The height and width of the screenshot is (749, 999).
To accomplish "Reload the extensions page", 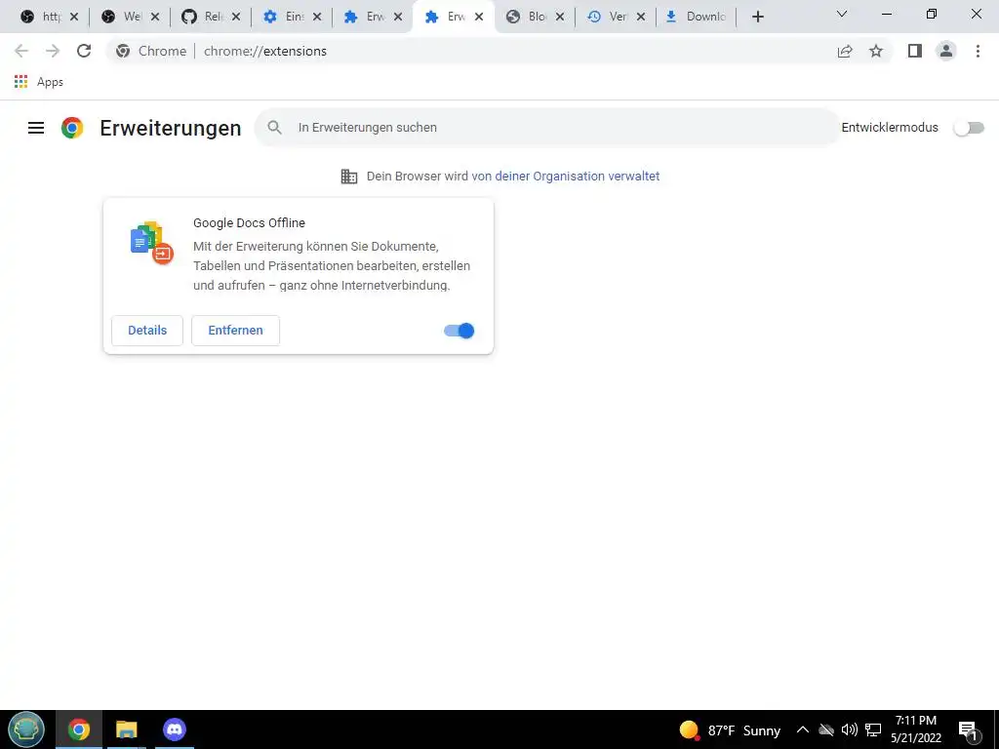I will coord(84,51).
